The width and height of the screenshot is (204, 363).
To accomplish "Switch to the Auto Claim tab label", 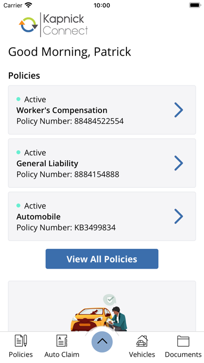I will 62,355.
